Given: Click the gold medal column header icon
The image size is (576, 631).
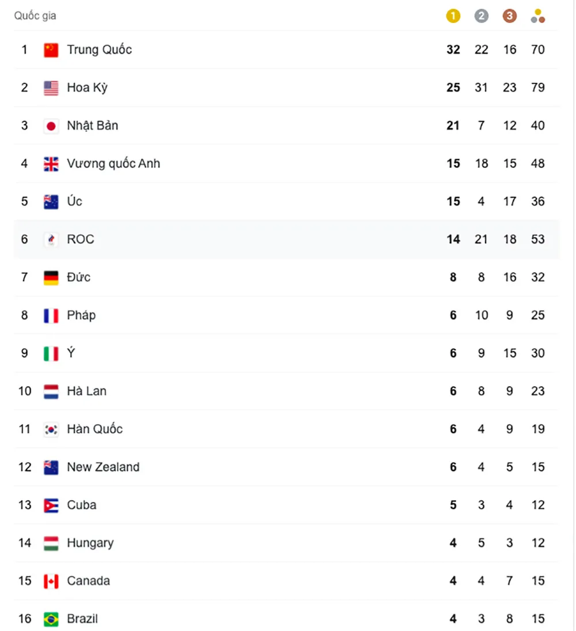Looking at the screenshot, I should click(x=453, y=16).
